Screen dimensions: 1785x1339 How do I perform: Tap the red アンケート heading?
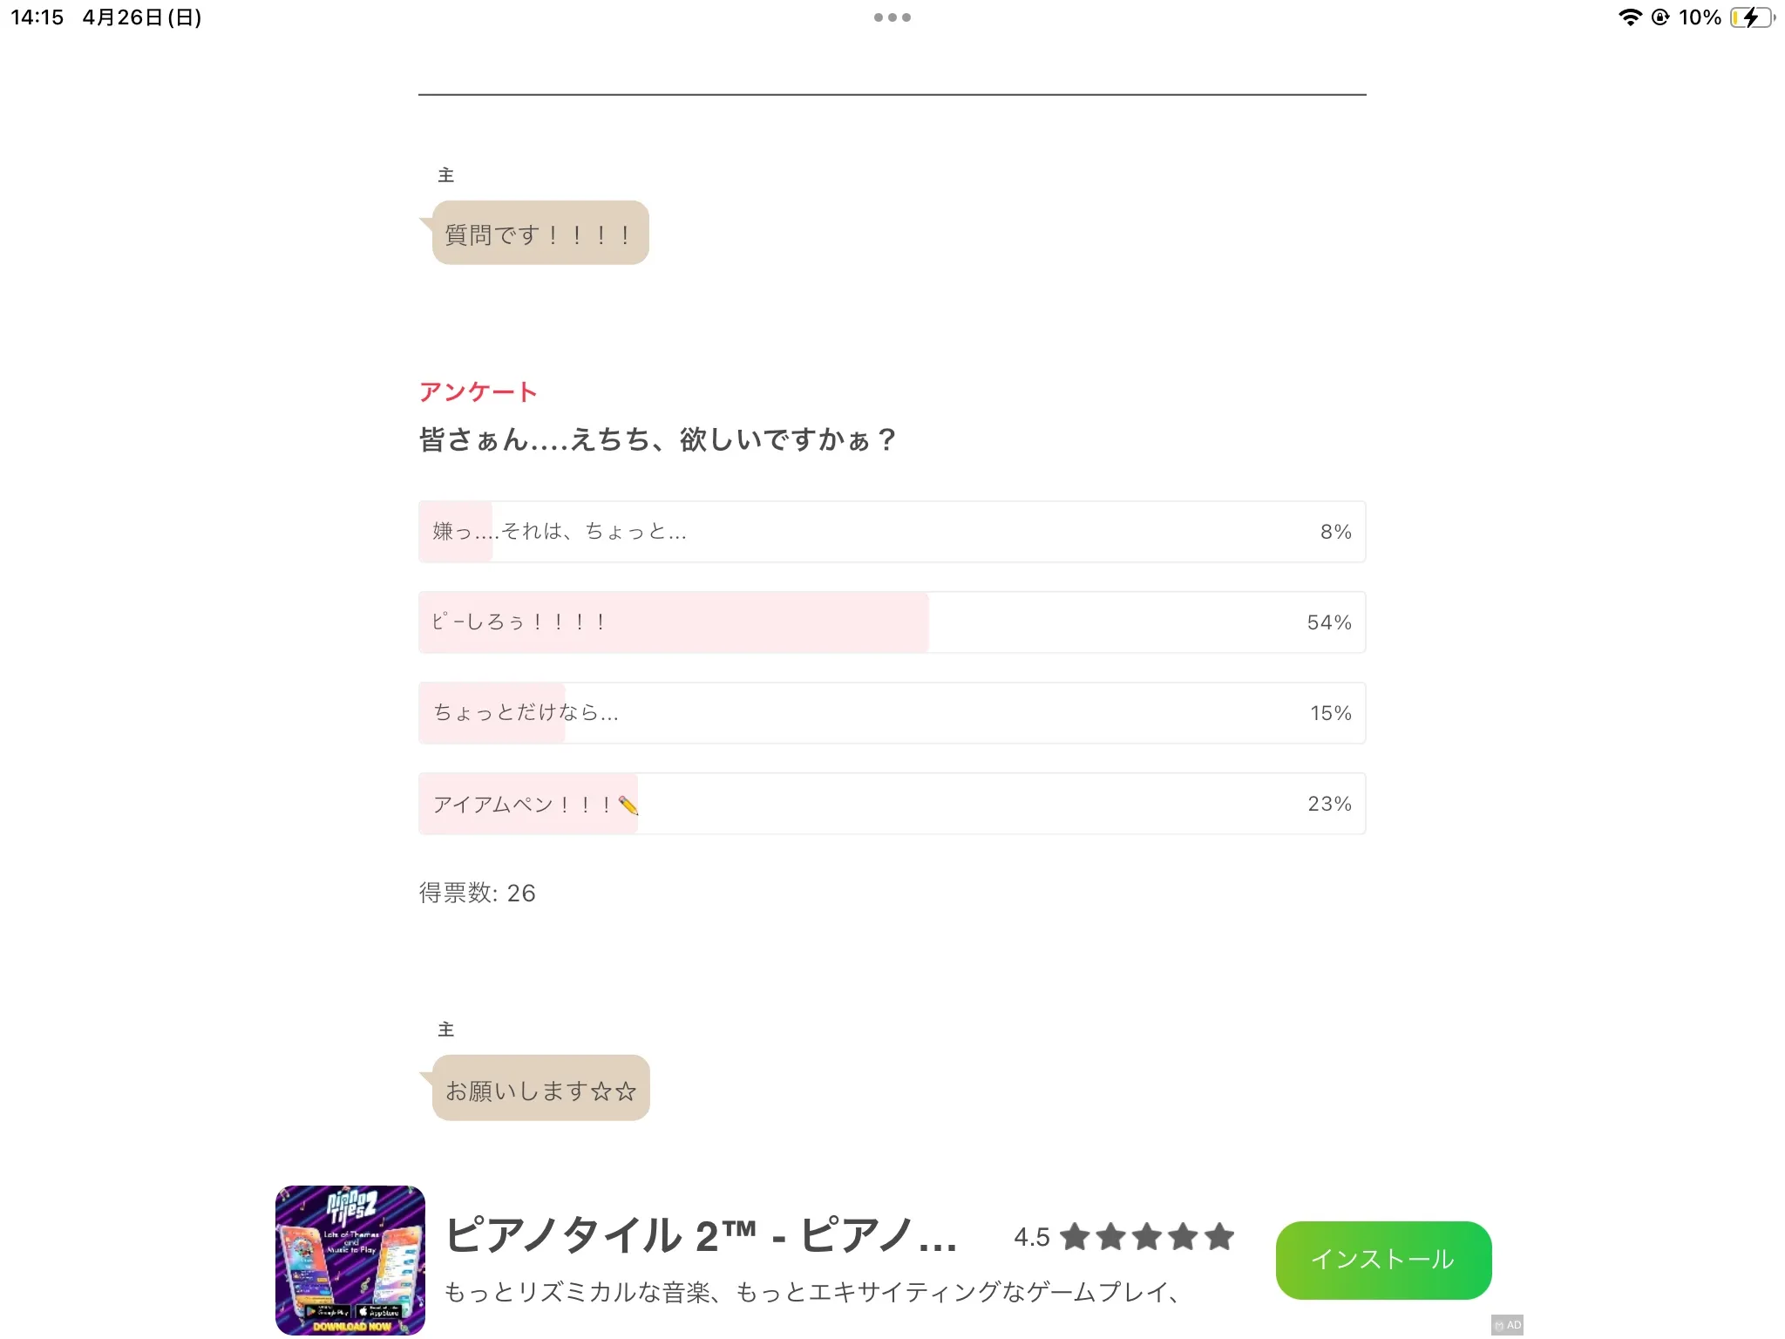[478, 392]
